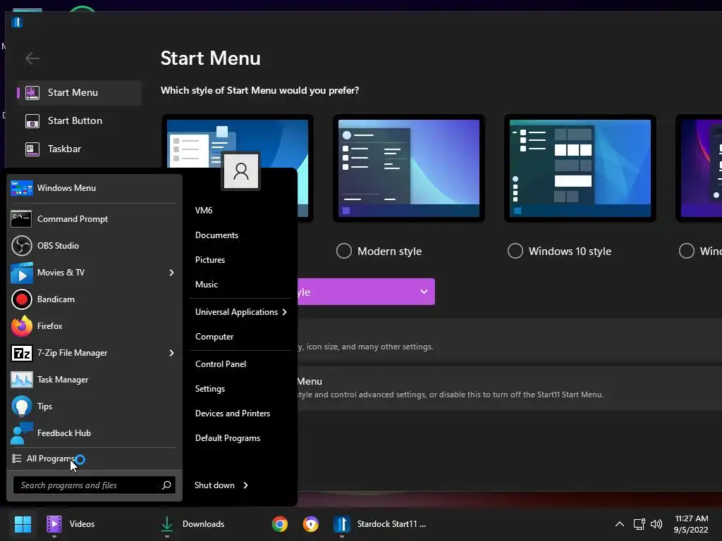
Task: Open Google Chrome from taskbar
Action: tap(279, 524)
